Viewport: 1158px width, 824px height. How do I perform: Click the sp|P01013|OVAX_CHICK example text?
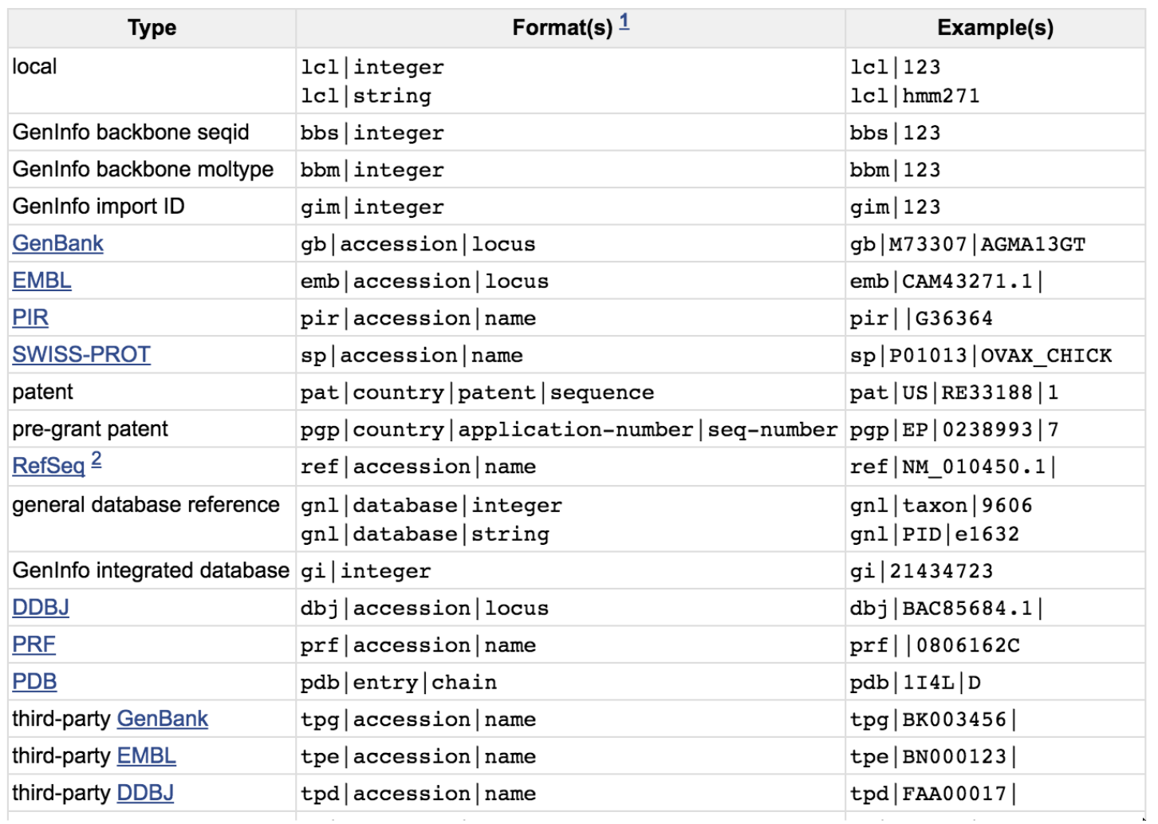click(980, 356)
